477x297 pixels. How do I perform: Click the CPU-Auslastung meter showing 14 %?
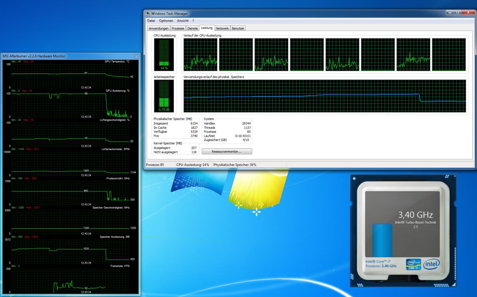point(164,55)
